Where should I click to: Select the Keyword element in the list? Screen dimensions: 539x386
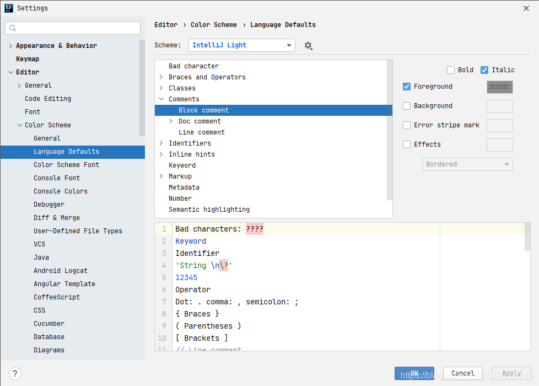pos(182,165)
